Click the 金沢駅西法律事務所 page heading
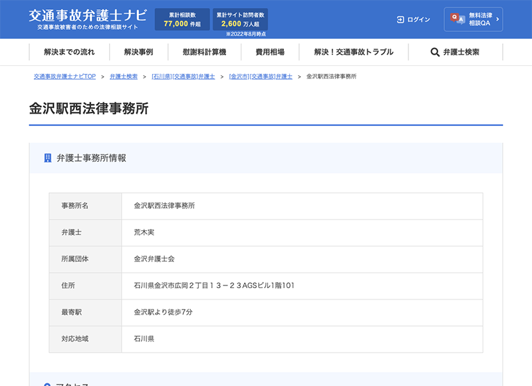The height and width of the screenshot is (386, 532). (x=88, y=108)
